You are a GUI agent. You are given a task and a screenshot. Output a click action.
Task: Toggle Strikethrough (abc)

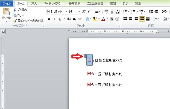click(x=69, y=19)
